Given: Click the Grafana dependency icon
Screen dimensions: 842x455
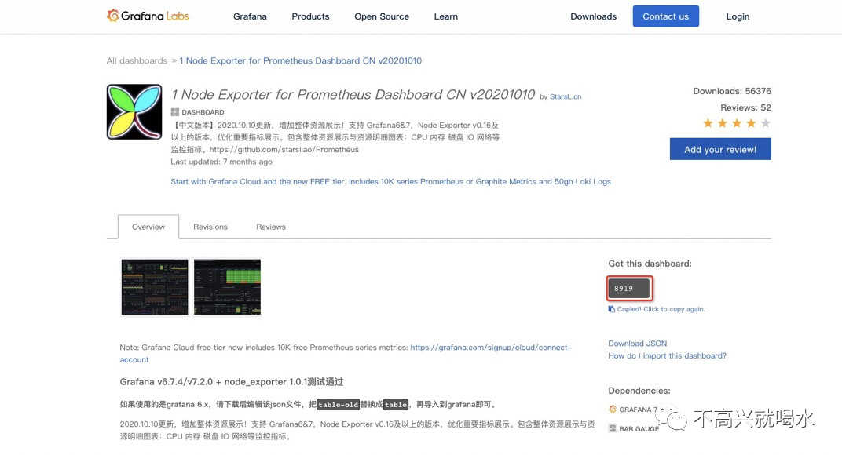Looking at the screenshot, I should pos(612,409).
